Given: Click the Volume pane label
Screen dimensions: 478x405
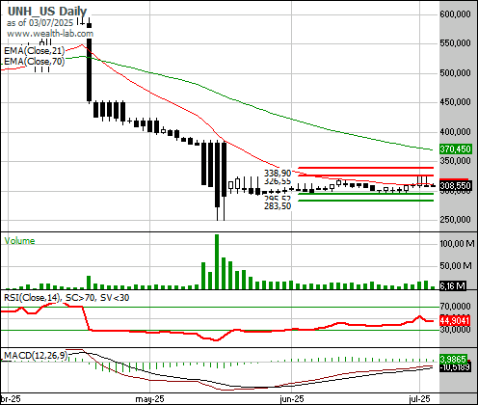Looking at the screenshot, I should point(19,241).
